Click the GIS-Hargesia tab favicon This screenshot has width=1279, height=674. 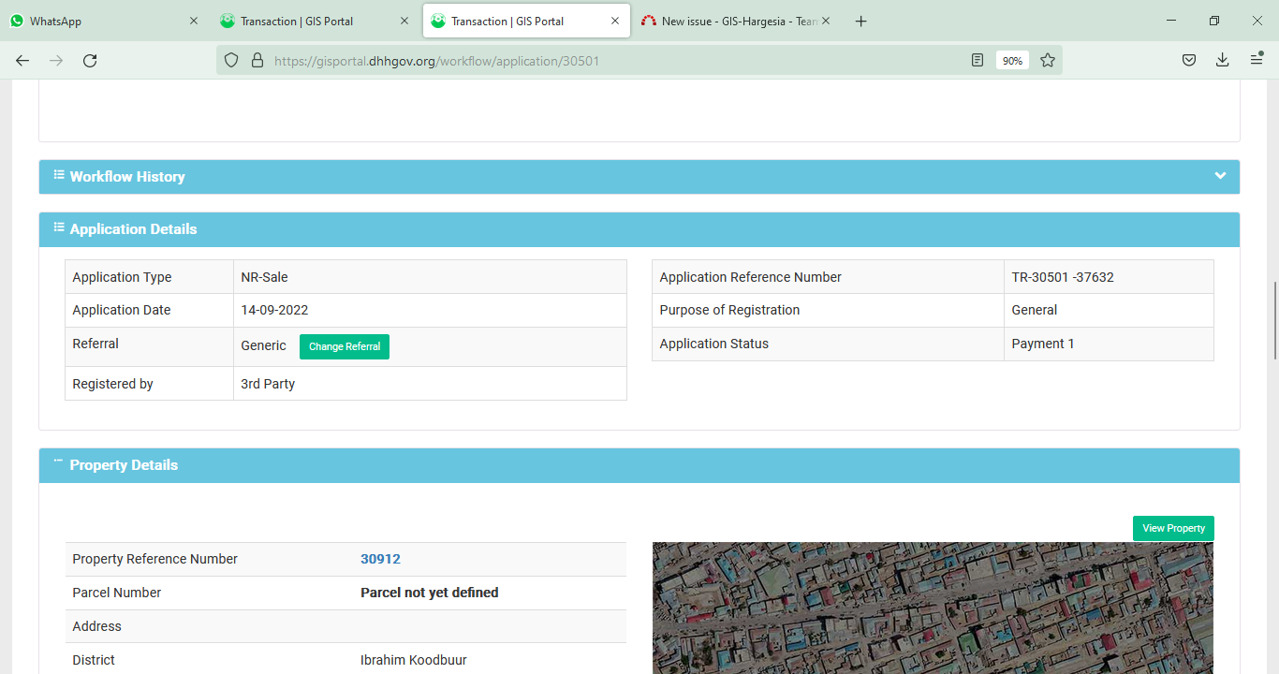pyautogui.click(x=649, y=21)
